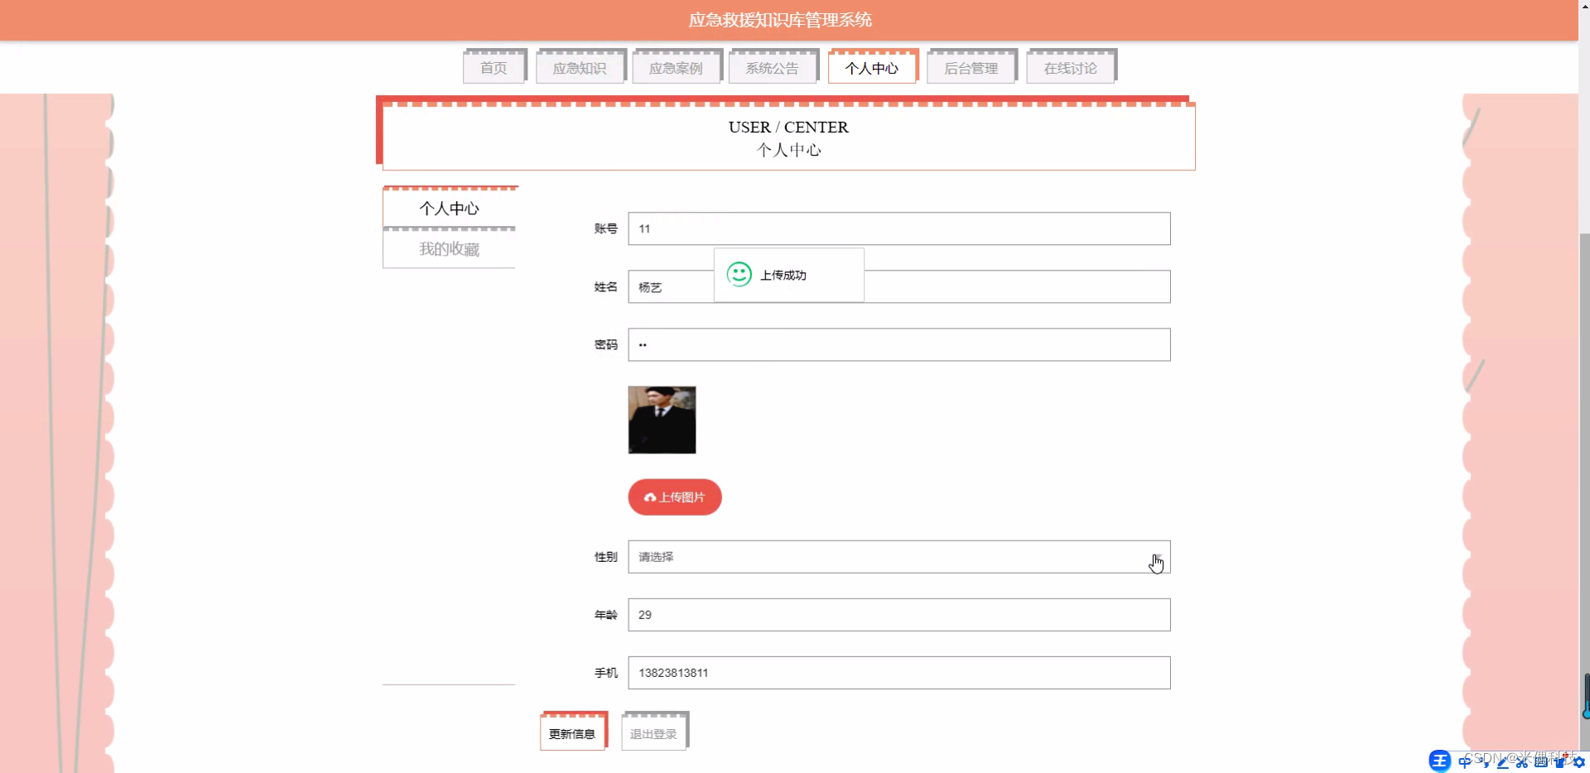Viewport: 1590px width, 773px height.
Task: Focus the 姓名 name input field
Action: tap(899, 286)
